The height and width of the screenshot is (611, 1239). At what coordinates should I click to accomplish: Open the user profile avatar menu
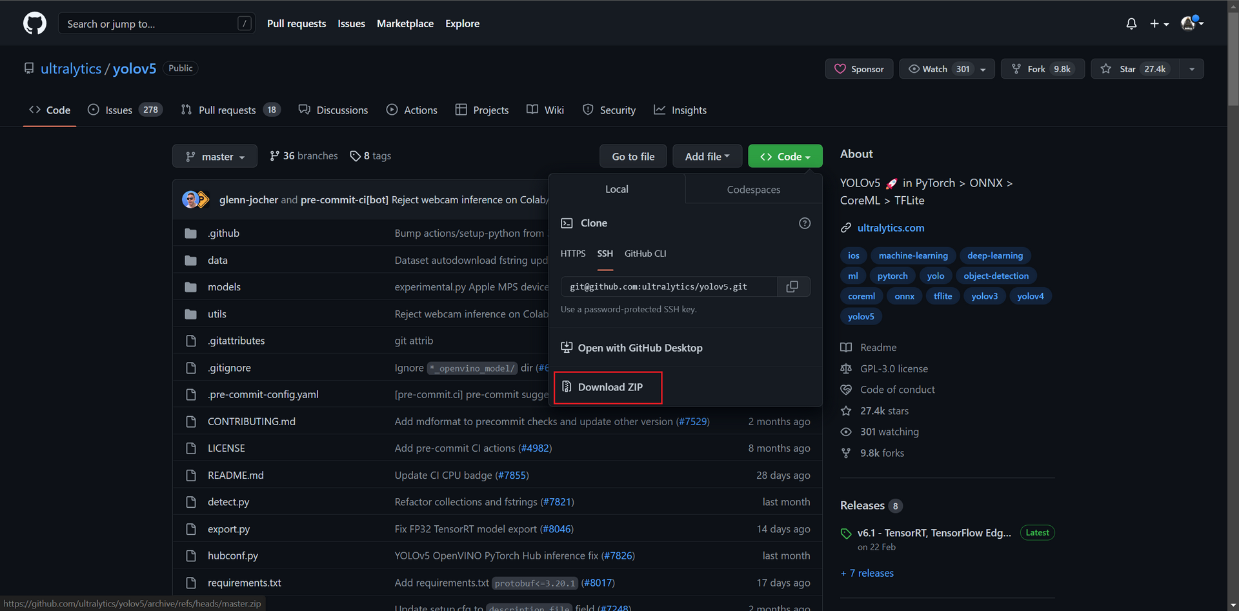(1192, 24)
